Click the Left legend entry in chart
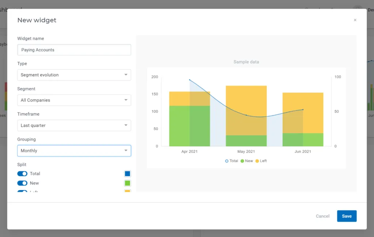 (261, 161)
